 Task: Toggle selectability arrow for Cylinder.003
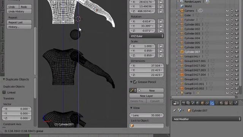point(232,33)
